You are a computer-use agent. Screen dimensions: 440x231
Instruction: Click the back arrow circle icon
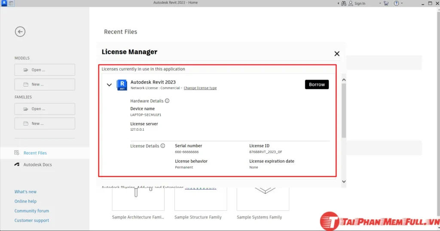(x=20, y=31)
